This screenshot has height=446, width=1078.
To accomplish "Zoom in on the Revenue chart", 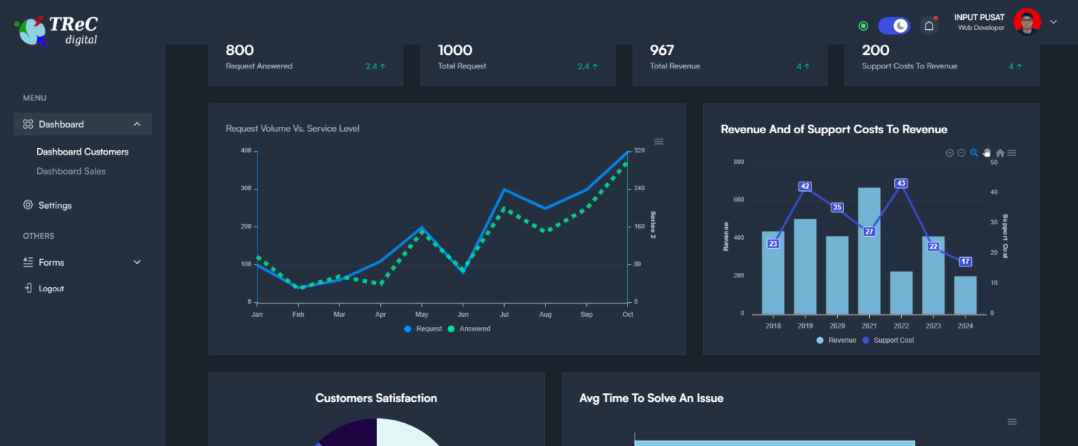I will click(x=950, y=152).
